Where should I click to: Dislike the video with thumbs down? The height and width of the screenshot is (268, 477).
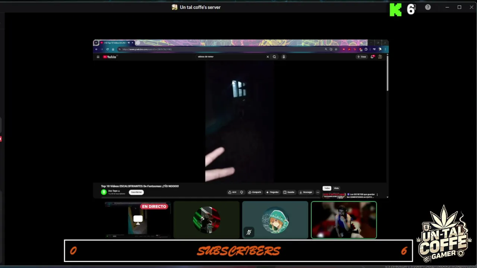click(x=241, y=192)
